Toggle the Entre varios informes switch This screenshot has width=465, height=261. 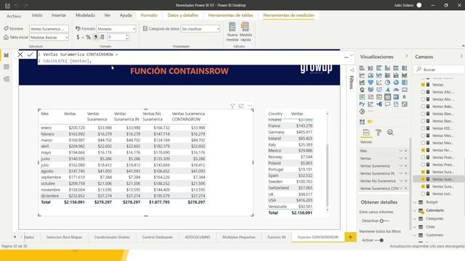tap(384, 220)
